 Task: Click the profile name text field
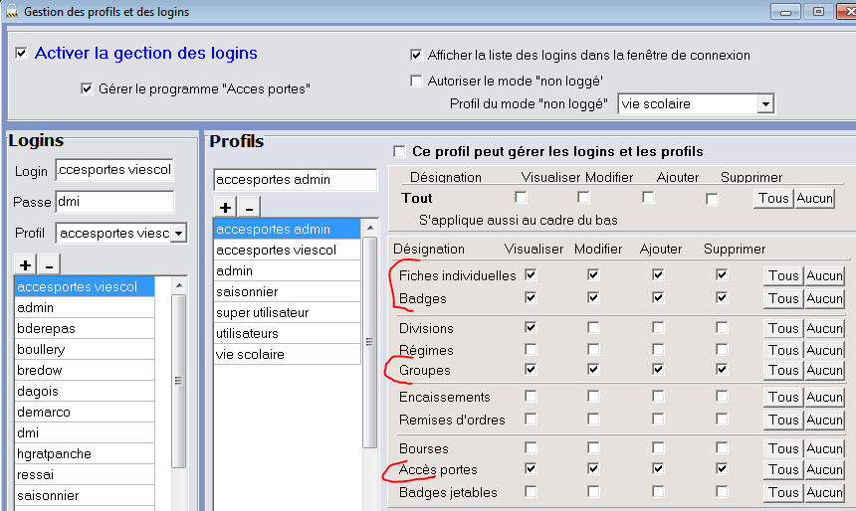[295, 180]
